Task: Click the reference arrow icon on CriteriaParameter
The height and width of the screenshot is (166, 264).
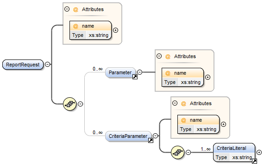Action: [x=151, y=141]
